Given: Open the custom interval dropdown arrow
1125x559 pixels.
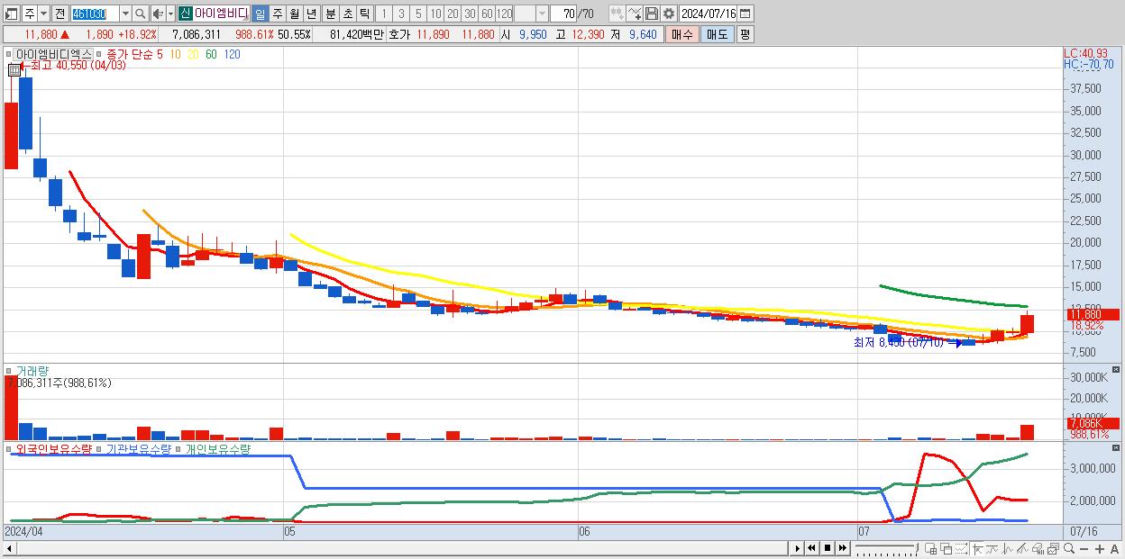Looking at the screenshot, I should pos(542,14).
